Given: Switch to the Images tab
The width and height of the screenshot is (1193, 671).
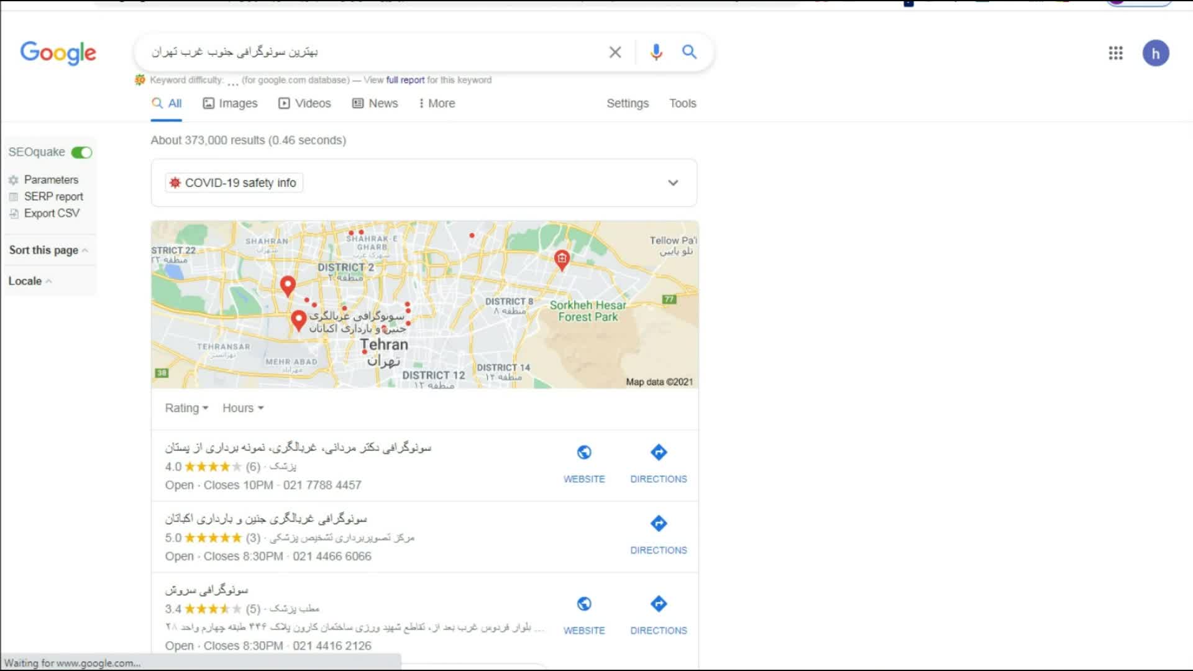Looking at the screenshot, I should [x=231, y=104].
